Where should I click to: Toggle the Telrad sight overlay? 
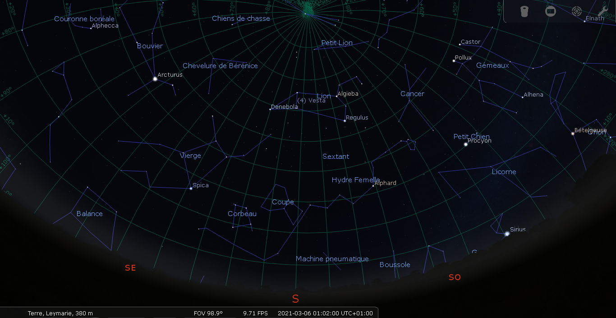click(x=576, y=11)
